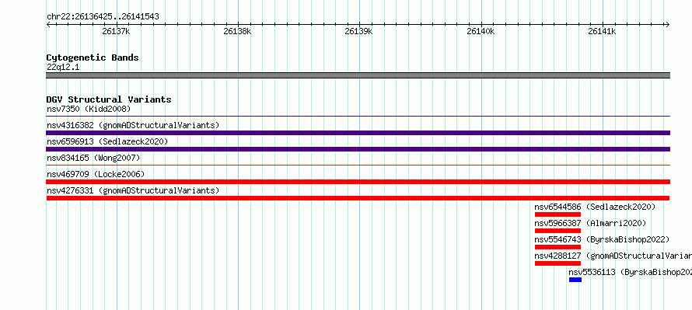
Task: Open nsv6596913 (Sedlazeck2020) label
Action: (x=107, y=141)
